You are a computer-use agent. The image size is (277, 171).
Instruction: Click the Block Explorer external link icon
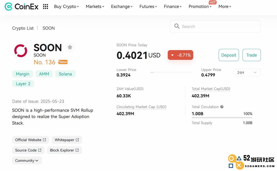tap(77, 150)
